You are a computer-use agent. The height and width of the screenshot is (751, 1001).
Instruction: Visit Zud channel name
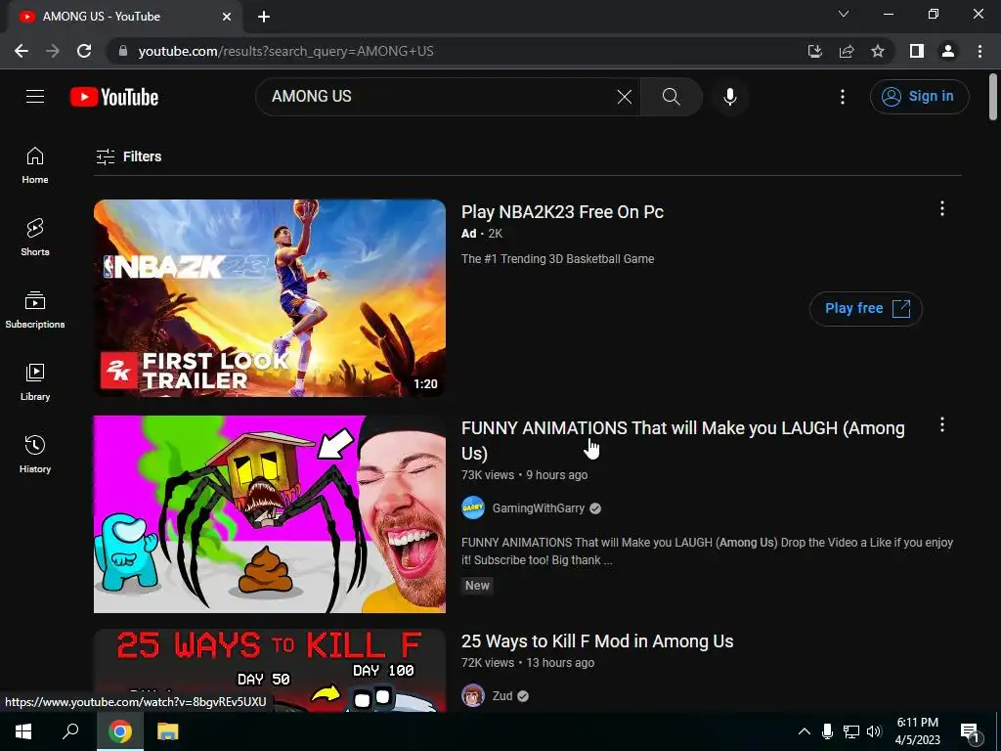click(x=502, y=696)
